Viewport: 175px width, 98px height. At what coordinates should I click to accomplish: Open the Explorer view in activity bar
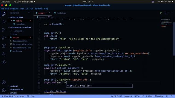(x=4, y=14)
